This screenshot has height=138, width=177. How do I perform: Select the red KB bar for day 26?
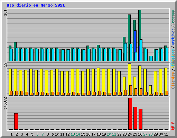[x=140, y=119]
